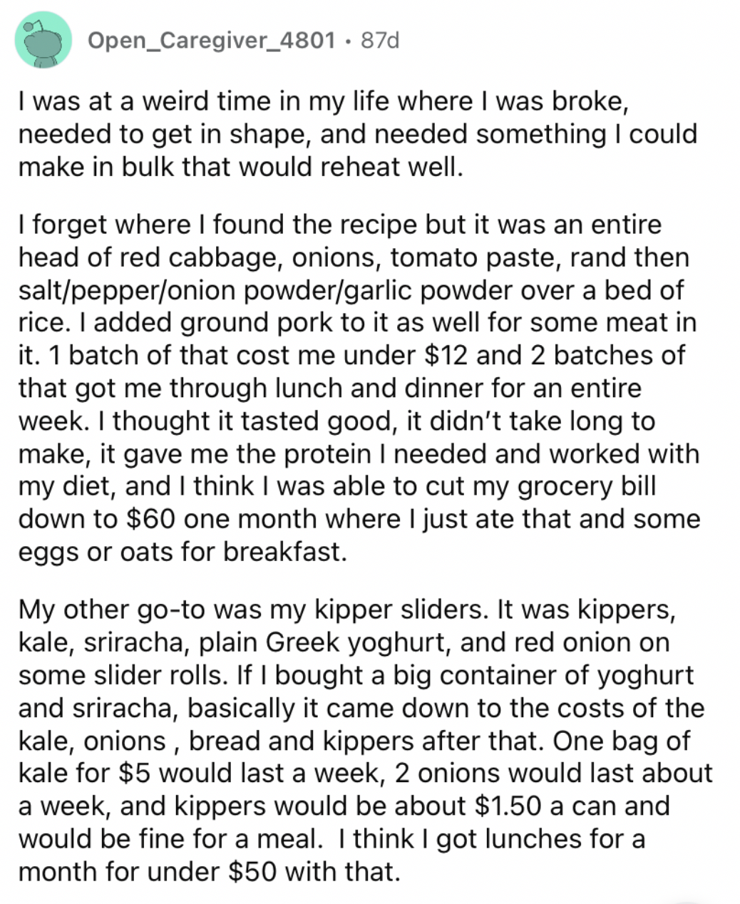This screenshot has width=740, height=904.
Task: Visit the Open_Caregiver_4801 user profile
Action: tap(210, 41)
